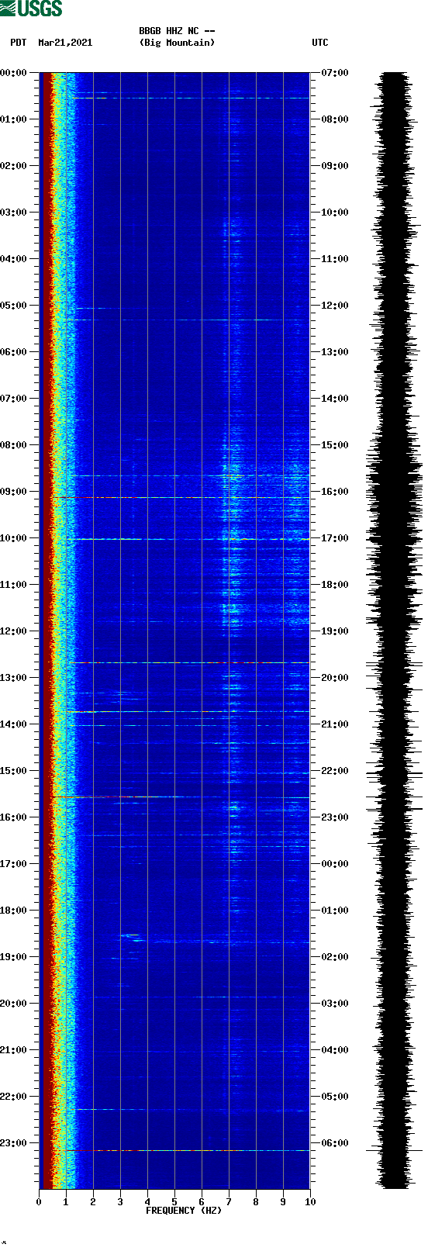Click the UTC timezone label
This screenshot has width=428, height=1251.
(320, 43)
